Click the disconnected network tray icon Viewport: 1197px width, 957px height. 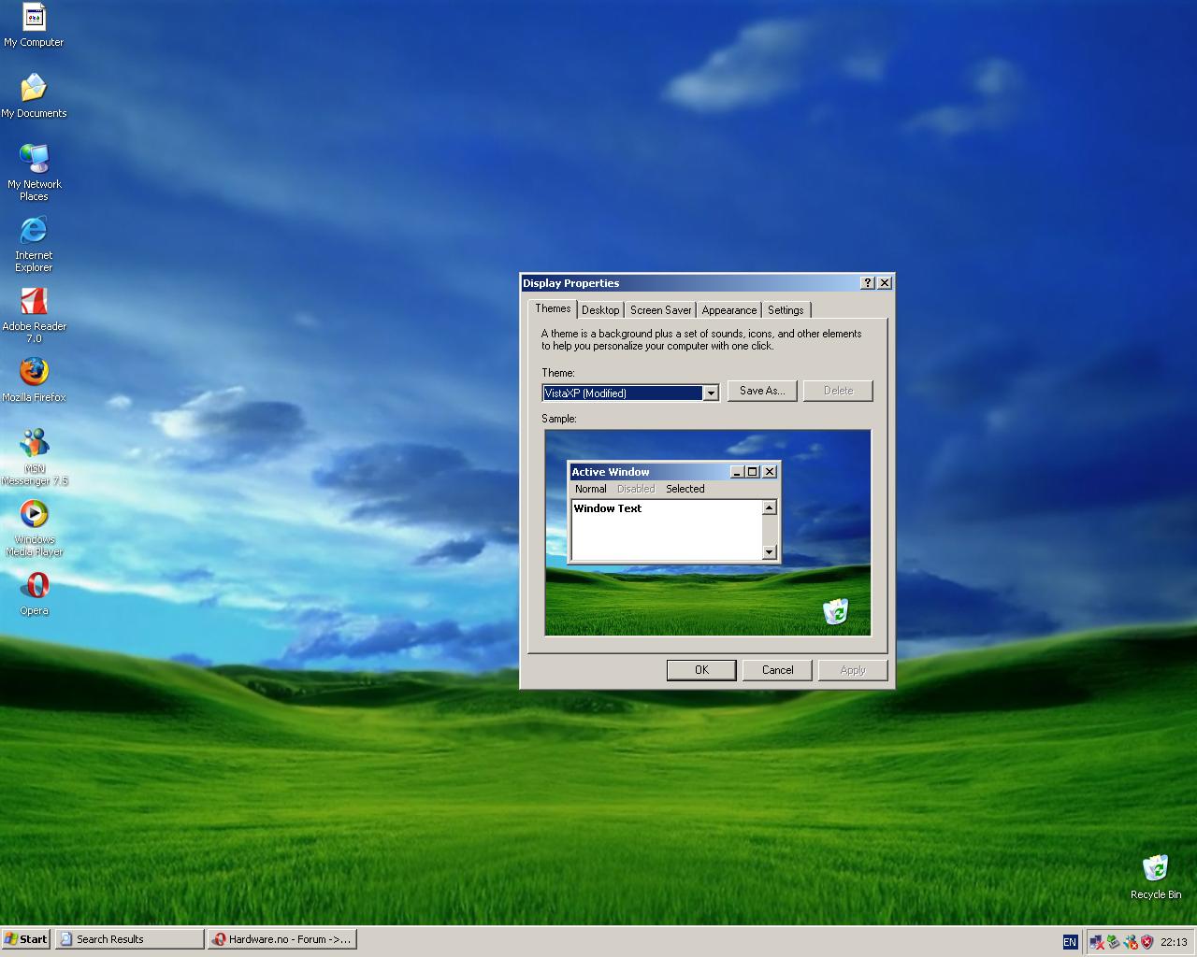click(1097, 942)
